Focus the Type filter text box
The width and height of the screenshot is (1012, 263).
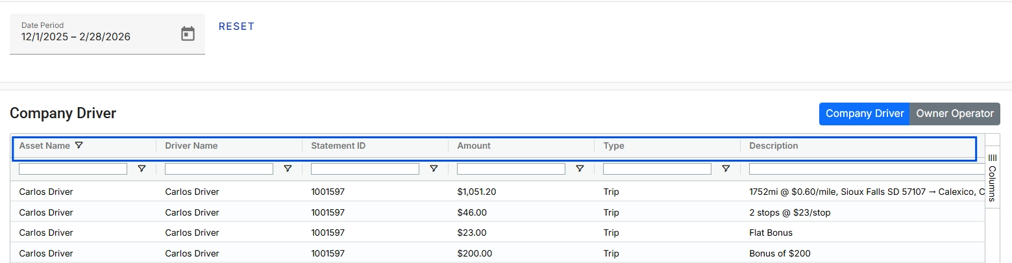click(658, 169)
